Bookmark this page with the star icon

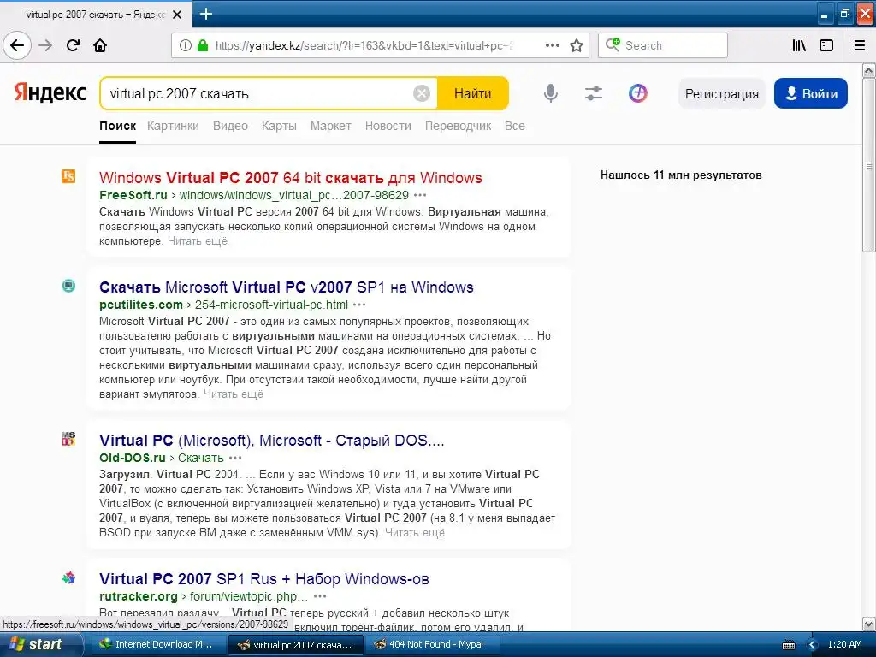(x=577, y=45)
